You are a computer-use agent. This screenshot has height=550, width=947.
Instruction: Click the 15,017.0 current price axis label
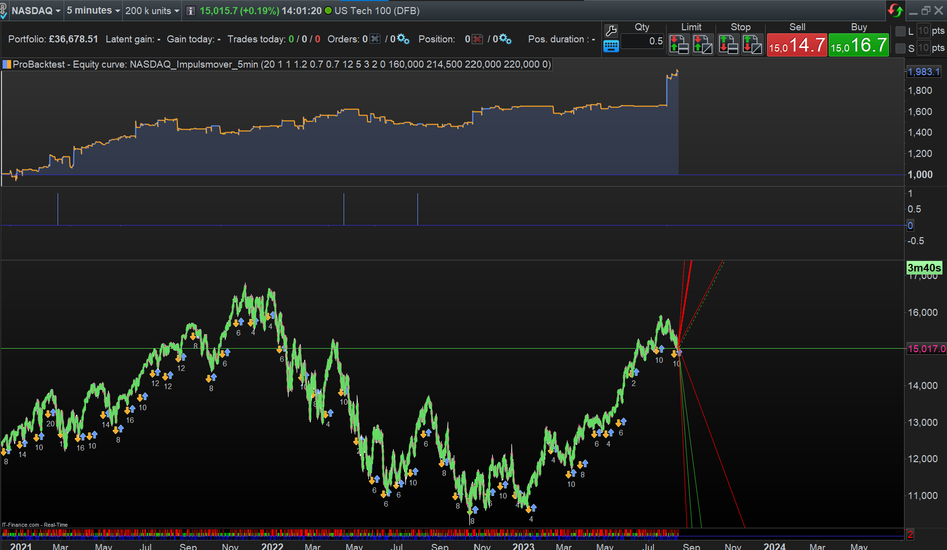(x=927, y=349)
